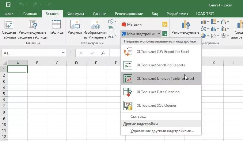Image resolution: width=243 pixels, height=141 pixels.
Task: Select XLTools.net CSV Export for Excel
Action: coord(161,52)
